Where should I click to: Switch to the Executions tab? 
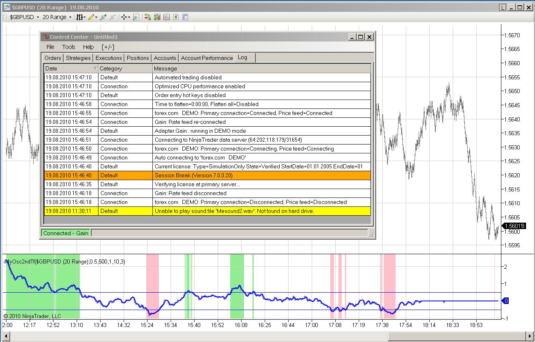click(x=109, y=58)
